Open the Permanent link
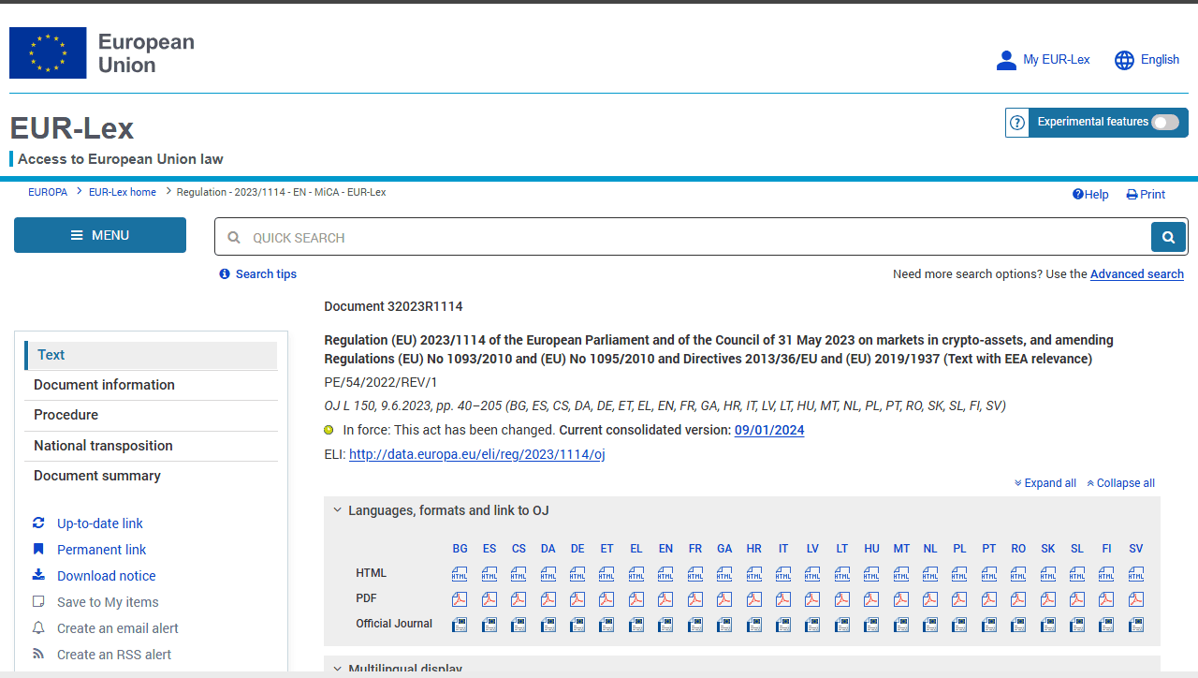Screen dimensions: 1198x678 tap(101, 550)
